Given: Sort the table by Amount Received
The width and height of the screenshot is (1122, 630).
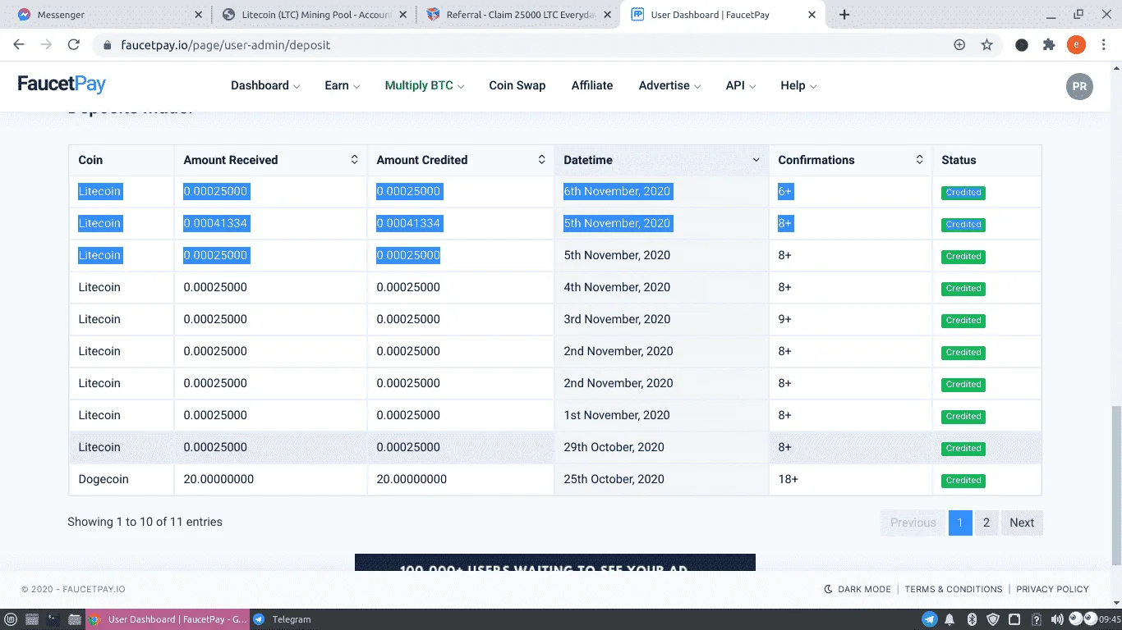Looking at the screenshot, I should [x=270, y=160].
